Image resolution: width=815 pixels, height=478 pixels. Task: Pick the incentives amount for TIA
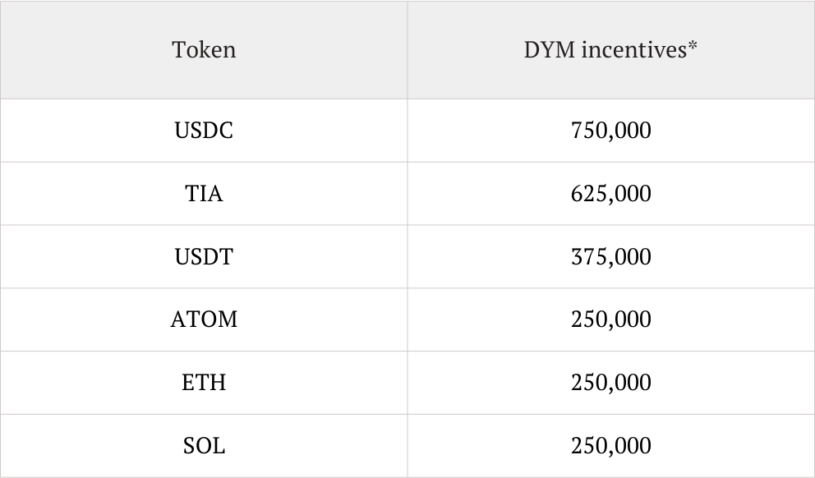point(610,194)
